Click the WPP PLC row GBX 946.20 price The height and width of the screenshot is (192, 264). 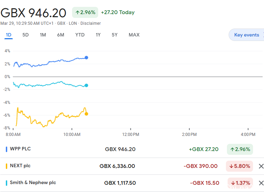tap(120, 149)
